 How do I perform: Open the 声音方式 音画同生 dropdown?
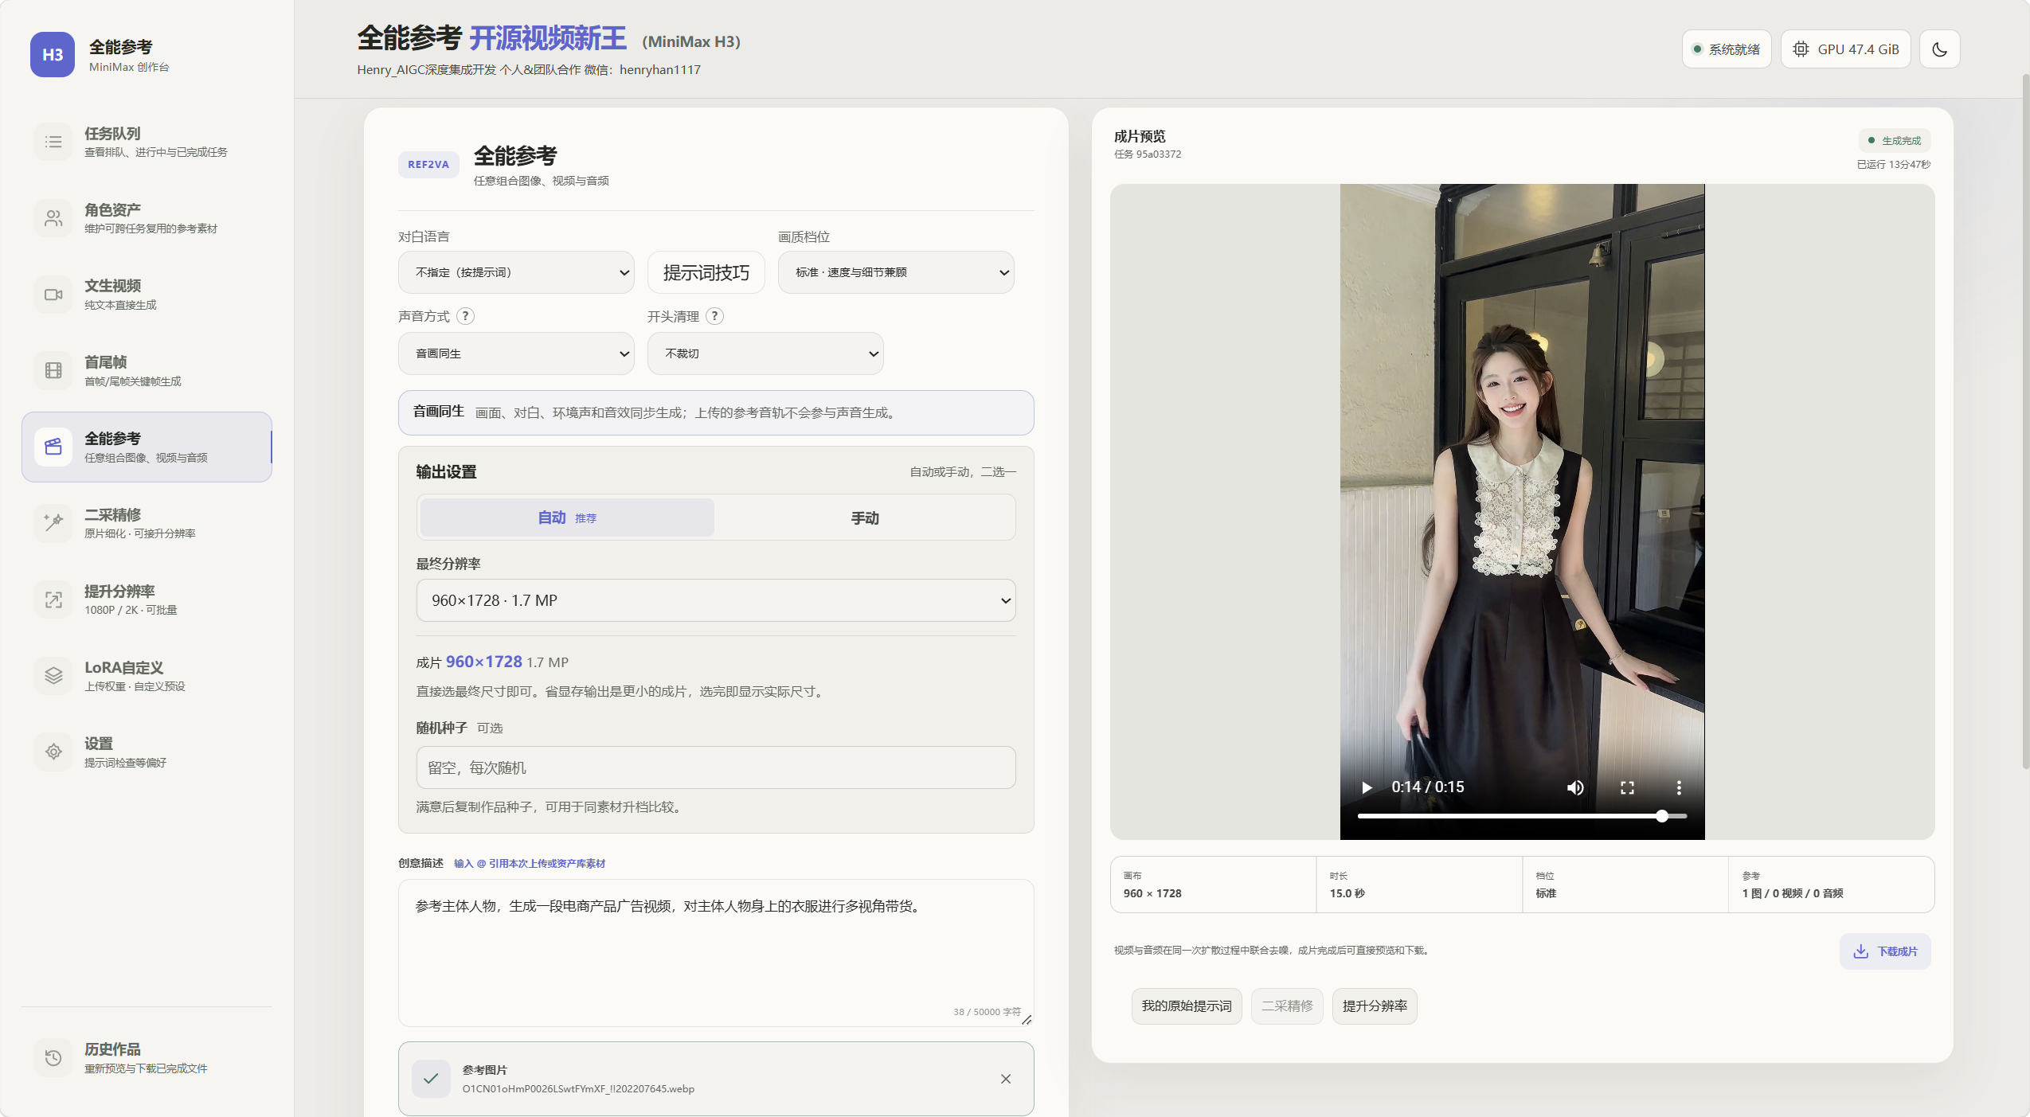[516, 353]
